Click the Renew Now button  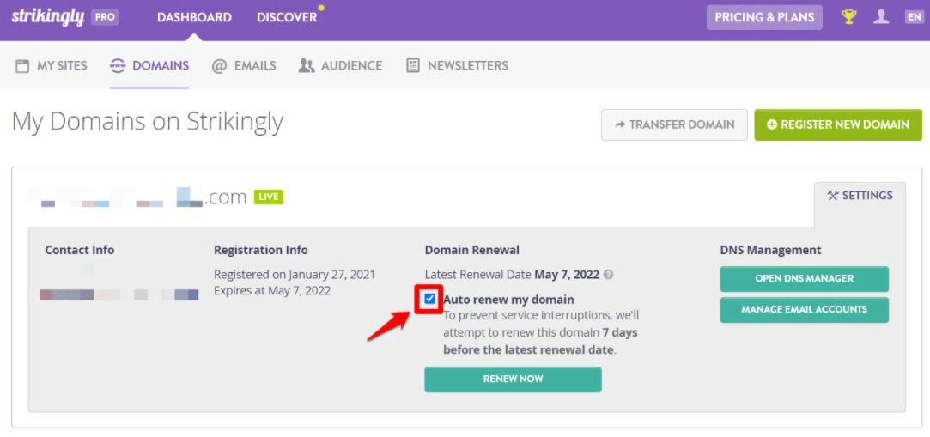[513, 379]
